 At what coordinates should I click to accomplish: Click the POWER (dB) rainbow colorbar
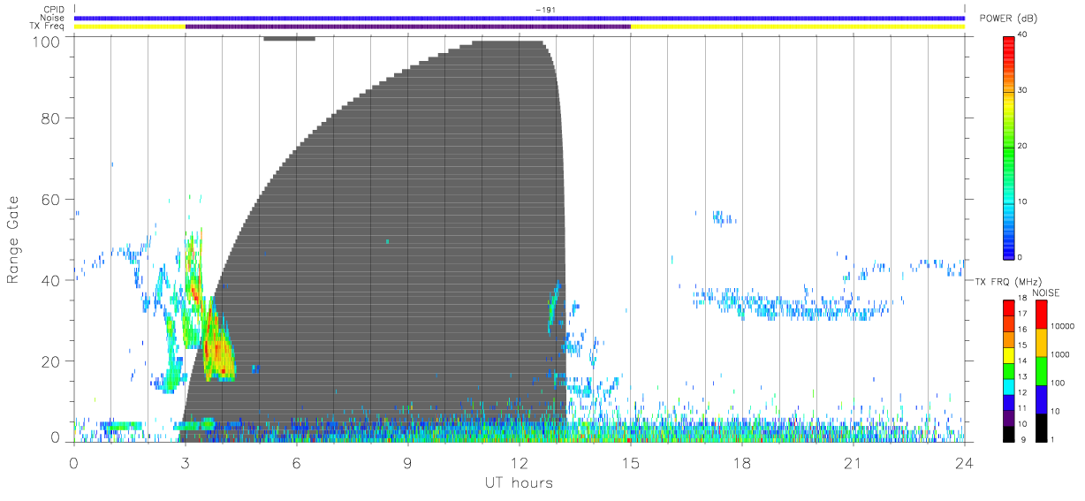click(1008, 147)
